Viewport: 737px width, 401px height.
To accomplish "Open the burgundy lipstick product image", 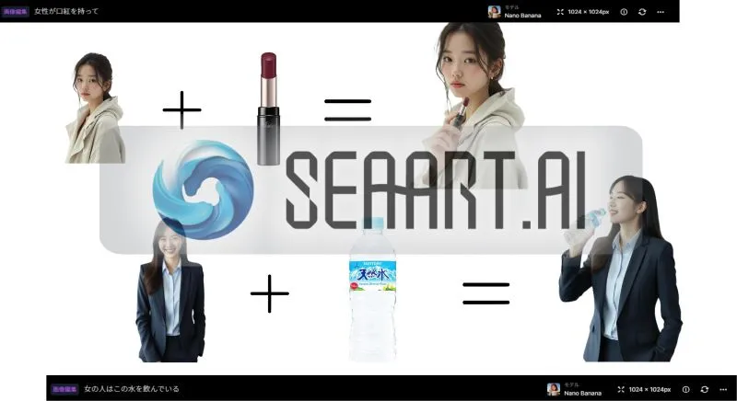I will 268,109.
